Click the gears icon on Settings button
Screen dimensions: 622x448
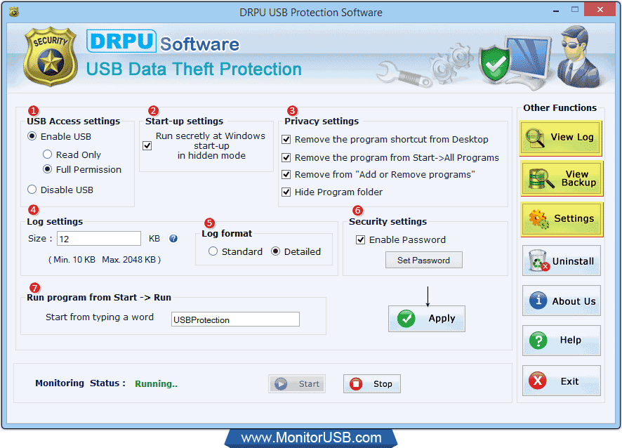point(538,219)
